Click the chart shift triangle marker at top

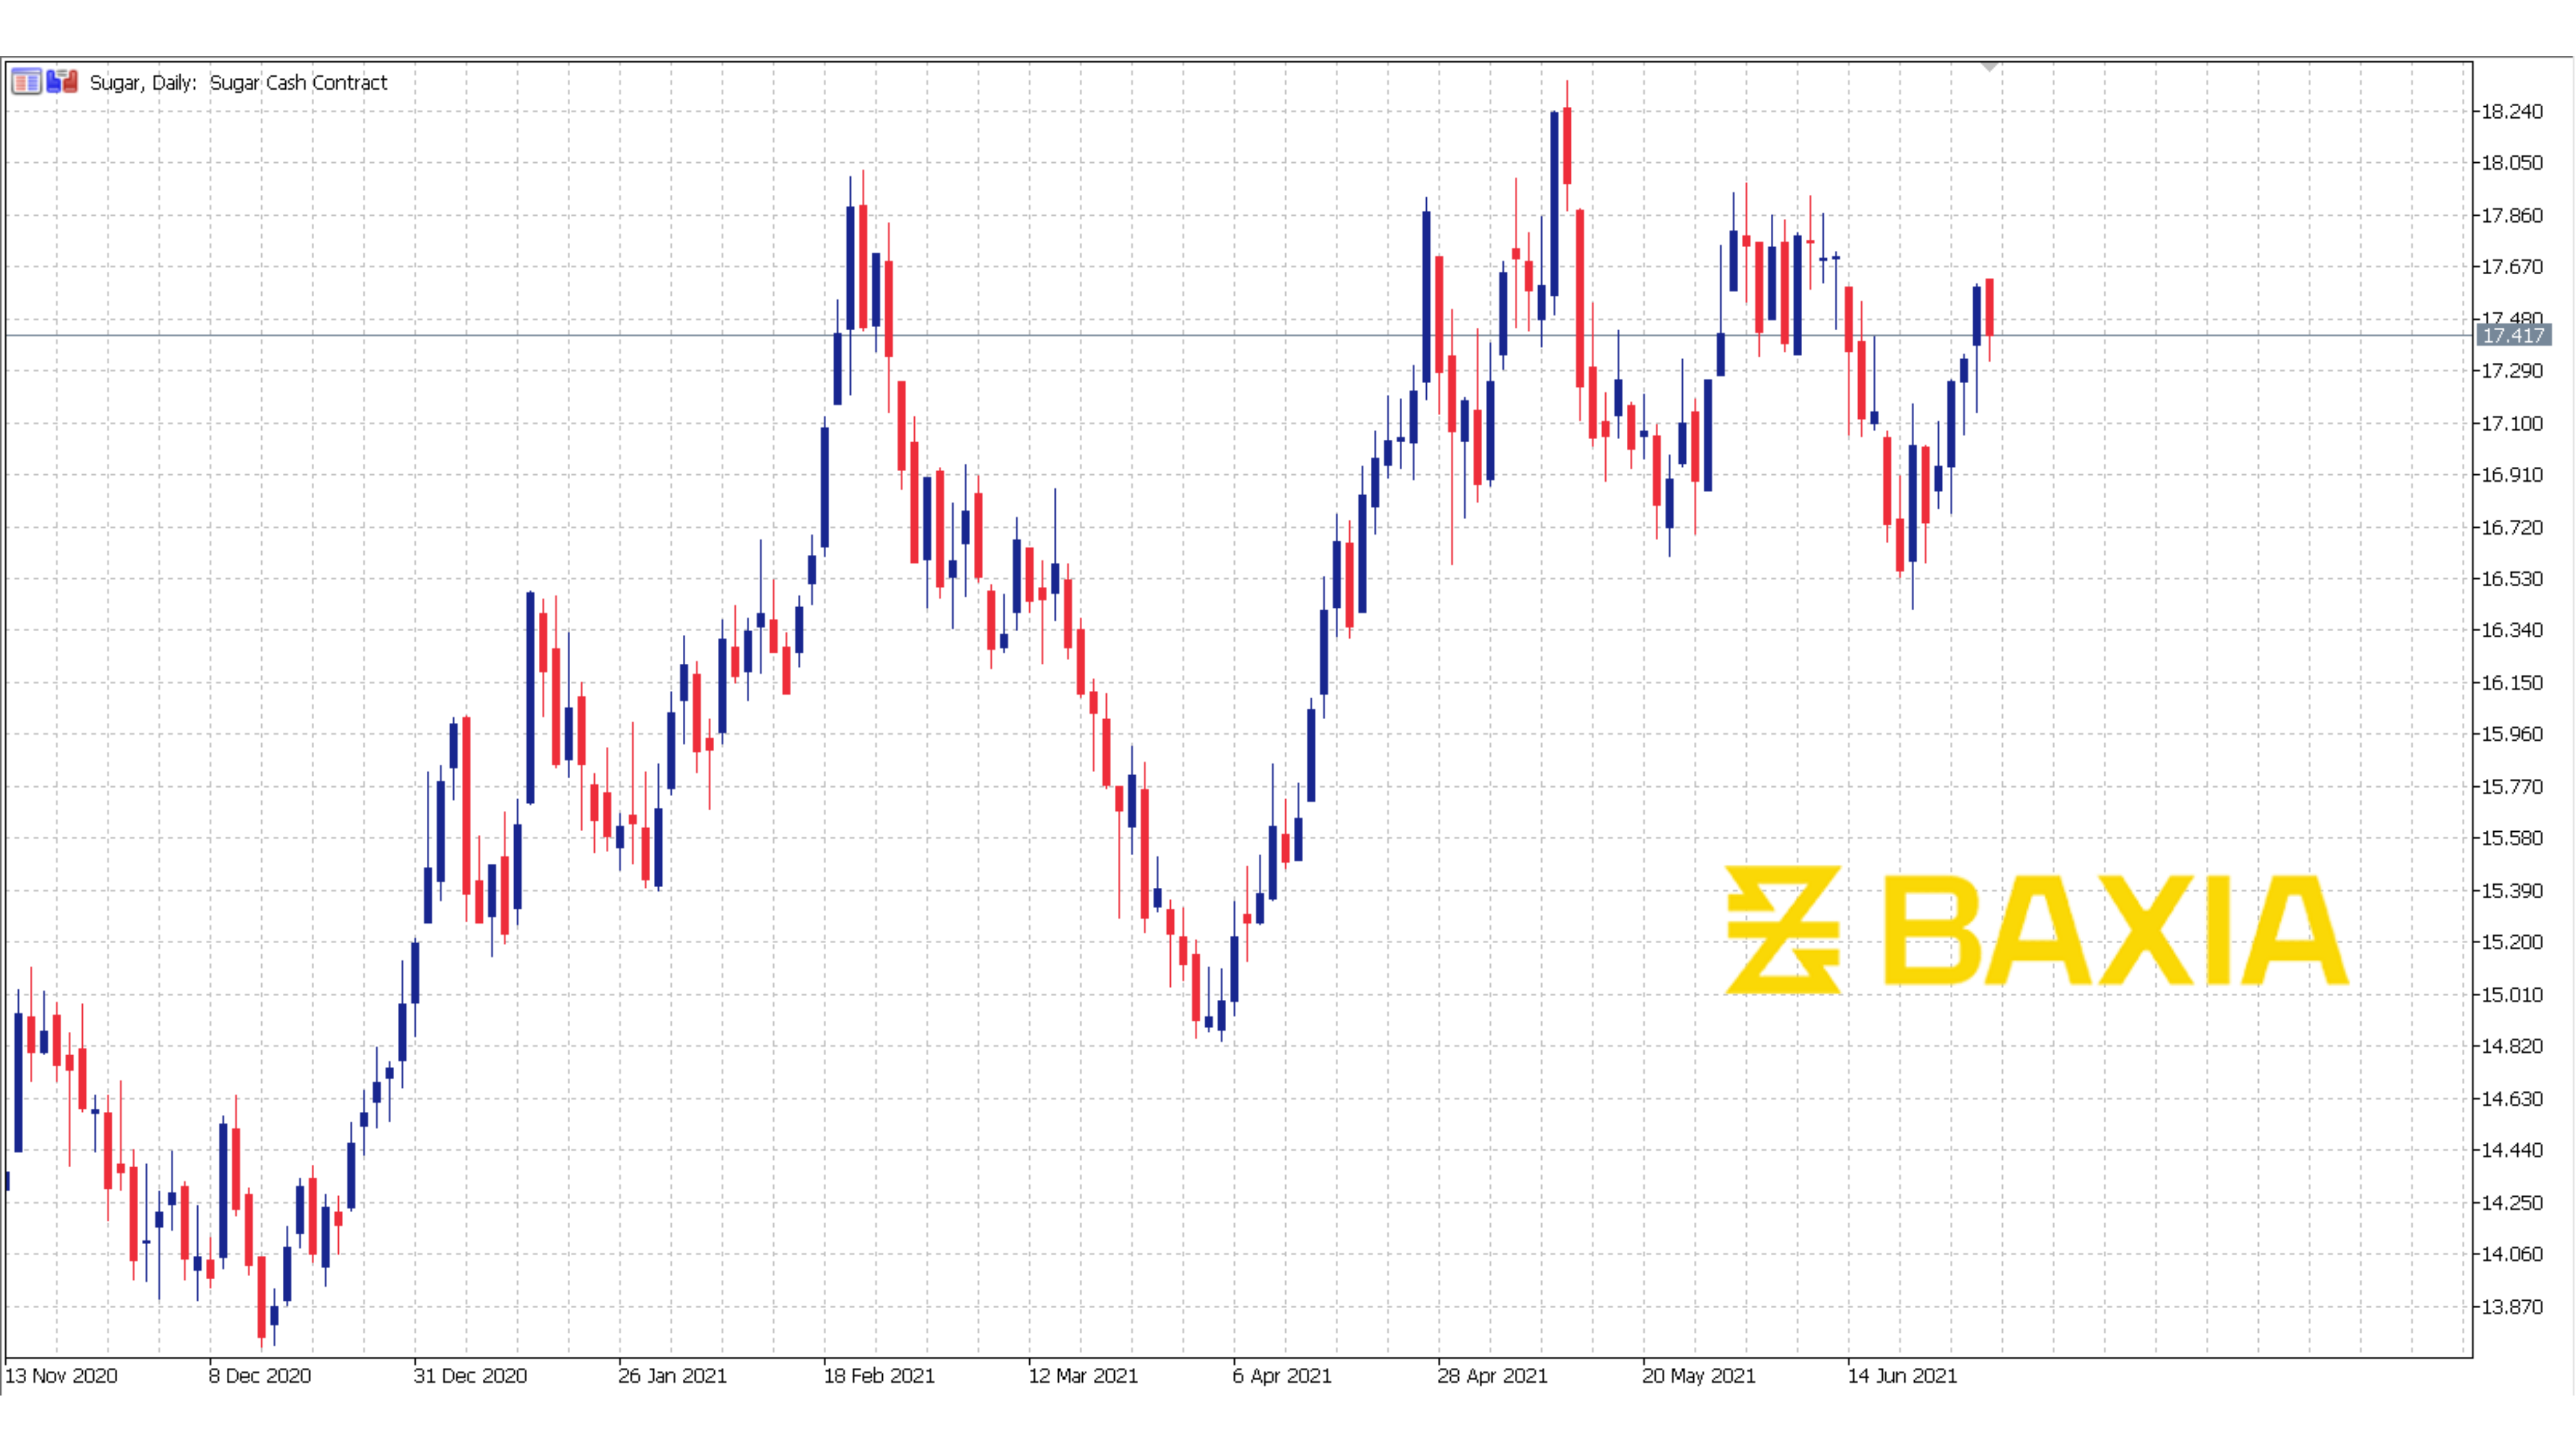point(1990,66)
